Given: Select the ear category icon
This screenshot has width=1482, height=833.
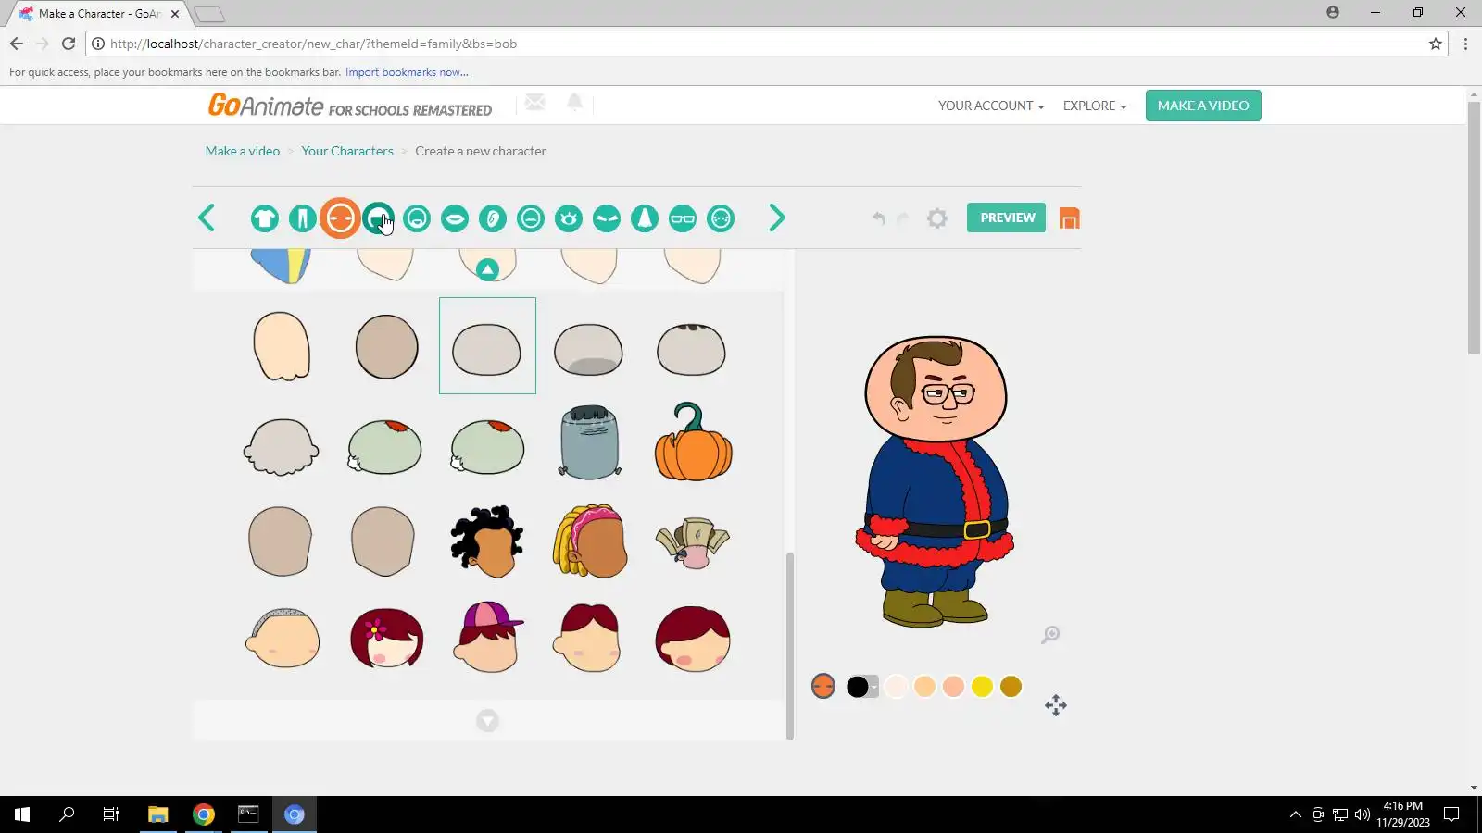Looking at the screenshot, I should (x=493, y=218).
